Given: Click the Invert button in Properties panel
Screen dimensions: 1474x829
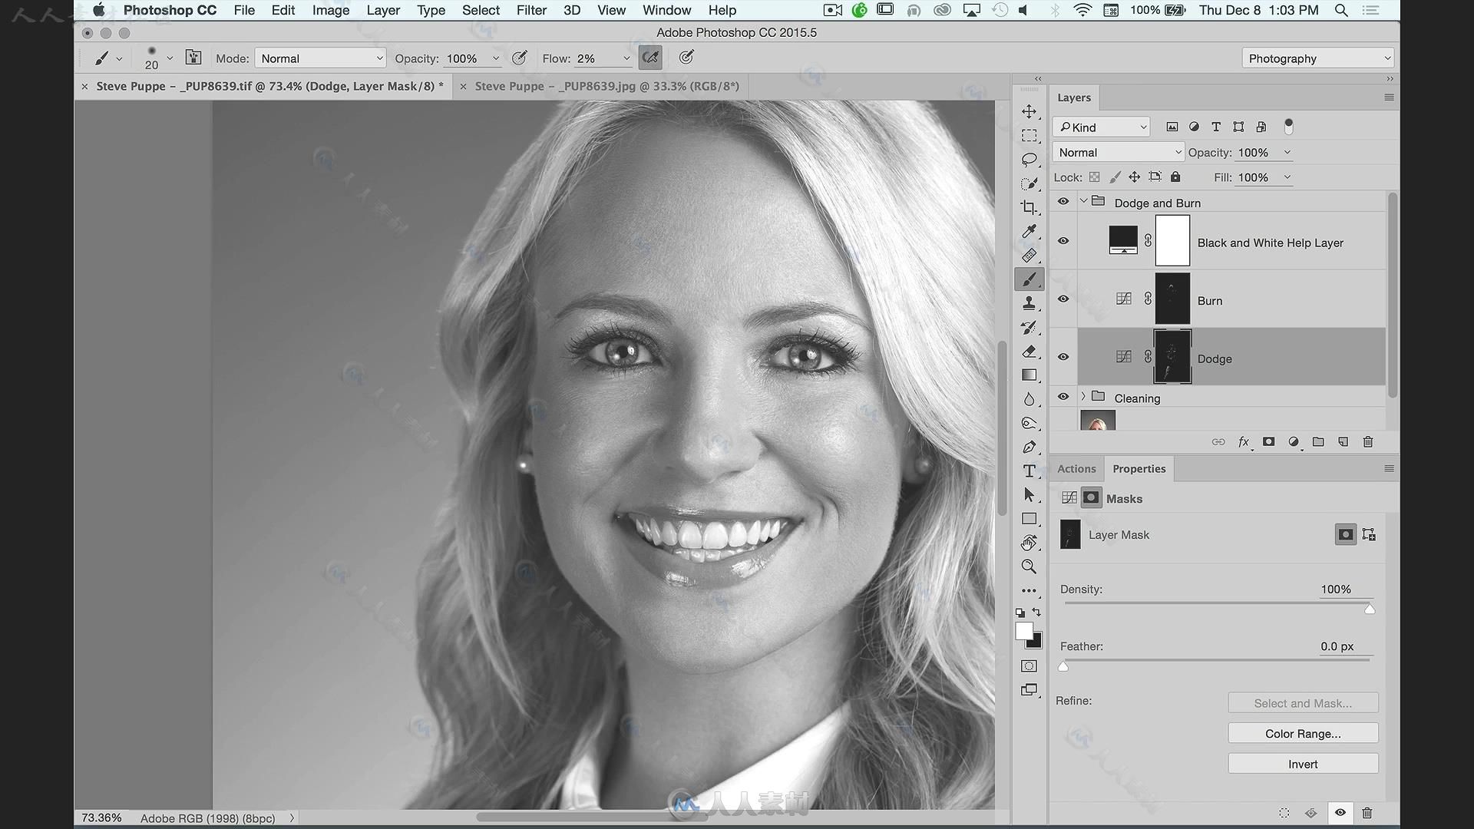Looking at the screenshot, I should point(1303,763).
